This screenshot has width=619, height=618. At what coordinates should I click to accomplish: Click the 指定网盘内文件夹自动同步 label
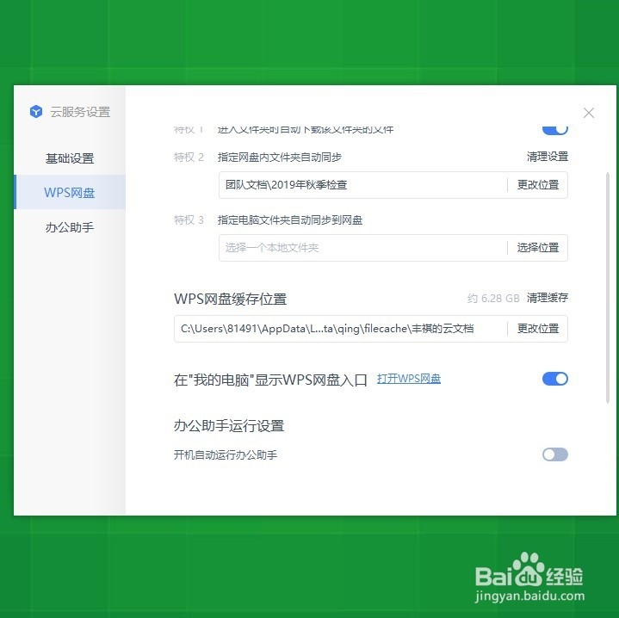(x=280, y=157)
